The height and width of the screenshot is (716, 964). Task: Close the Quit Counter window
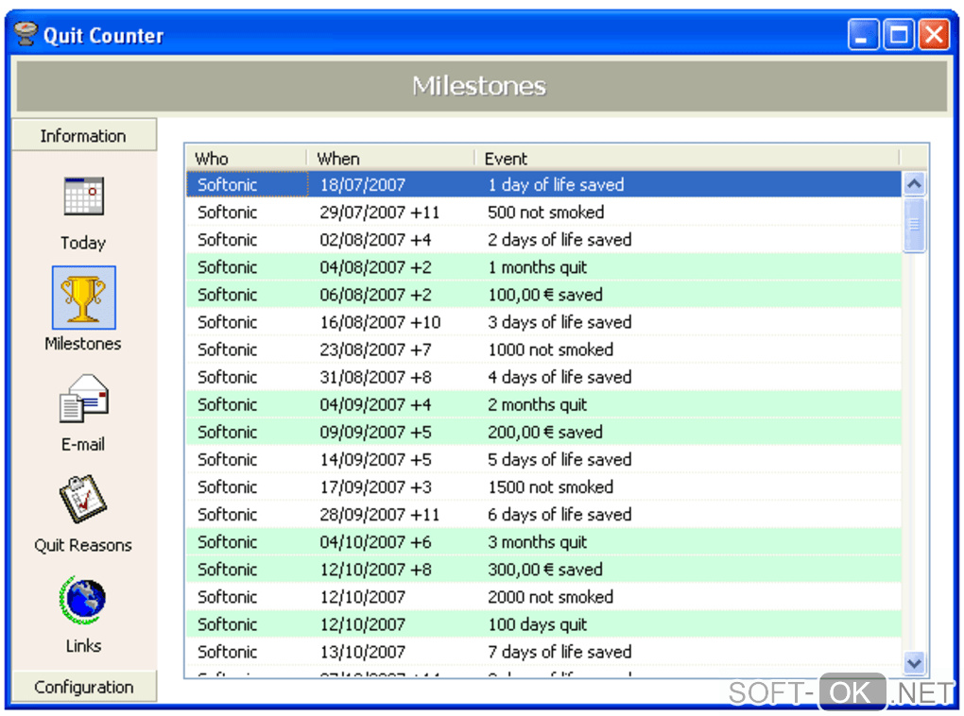tap(934, 34)
